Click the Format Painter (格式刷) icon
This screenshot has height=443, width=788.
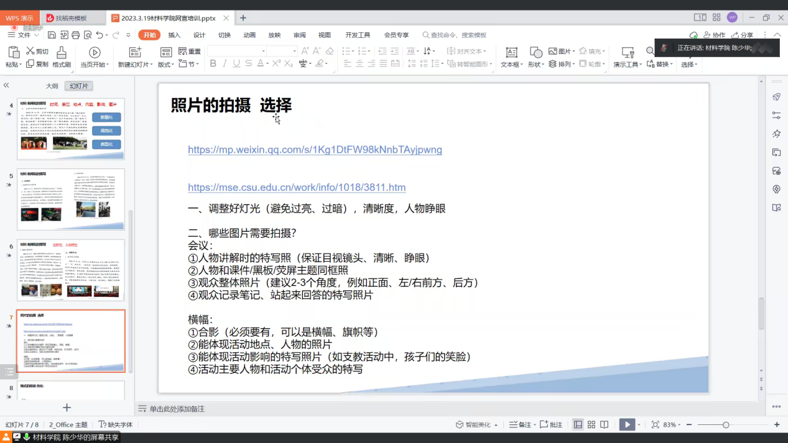[61, 53]
